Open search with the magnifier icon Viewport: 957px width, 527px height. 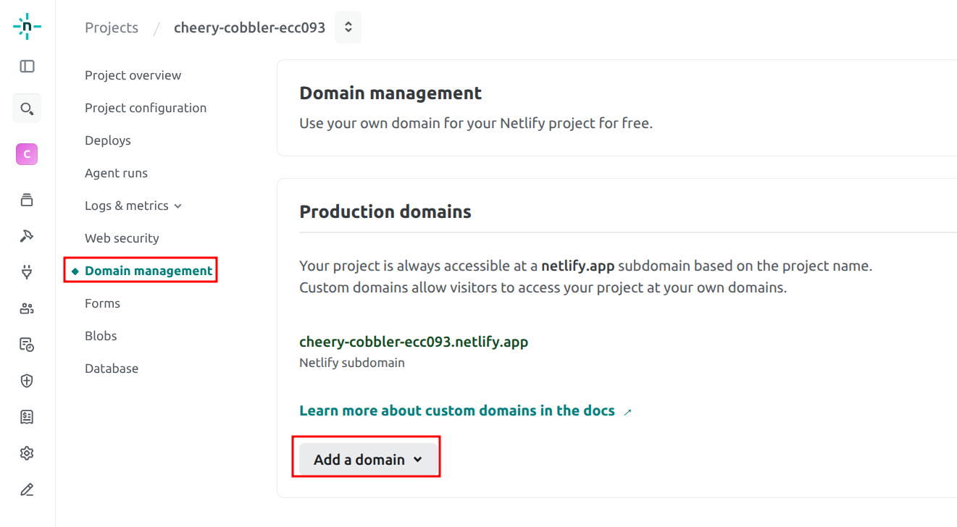pyautogui.click(x=27, y=109)
